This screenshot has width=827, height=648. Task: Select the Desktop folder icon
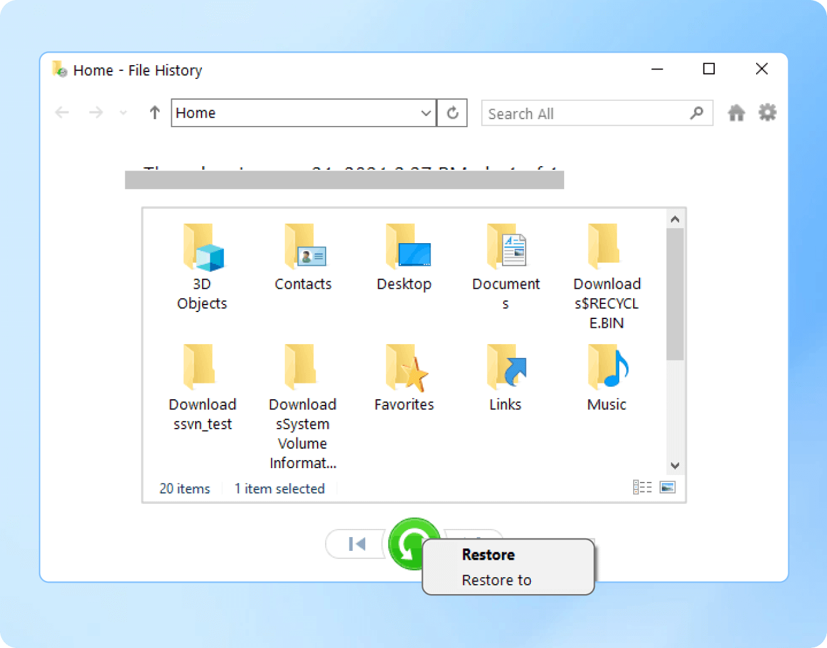click(408, 246)
